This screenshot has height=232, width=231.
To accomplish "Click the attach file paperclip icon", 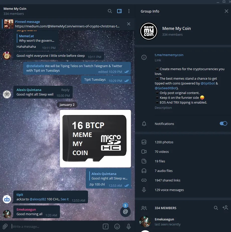I will [x=5, y=226].
